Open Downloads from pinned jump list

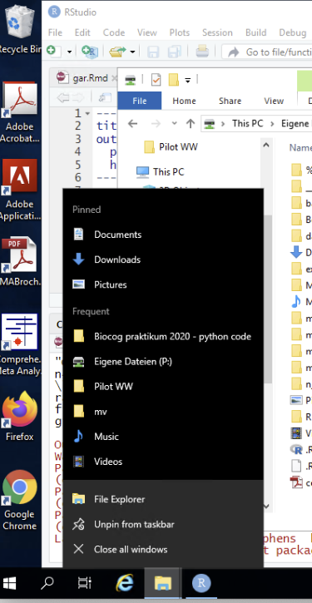163,259
